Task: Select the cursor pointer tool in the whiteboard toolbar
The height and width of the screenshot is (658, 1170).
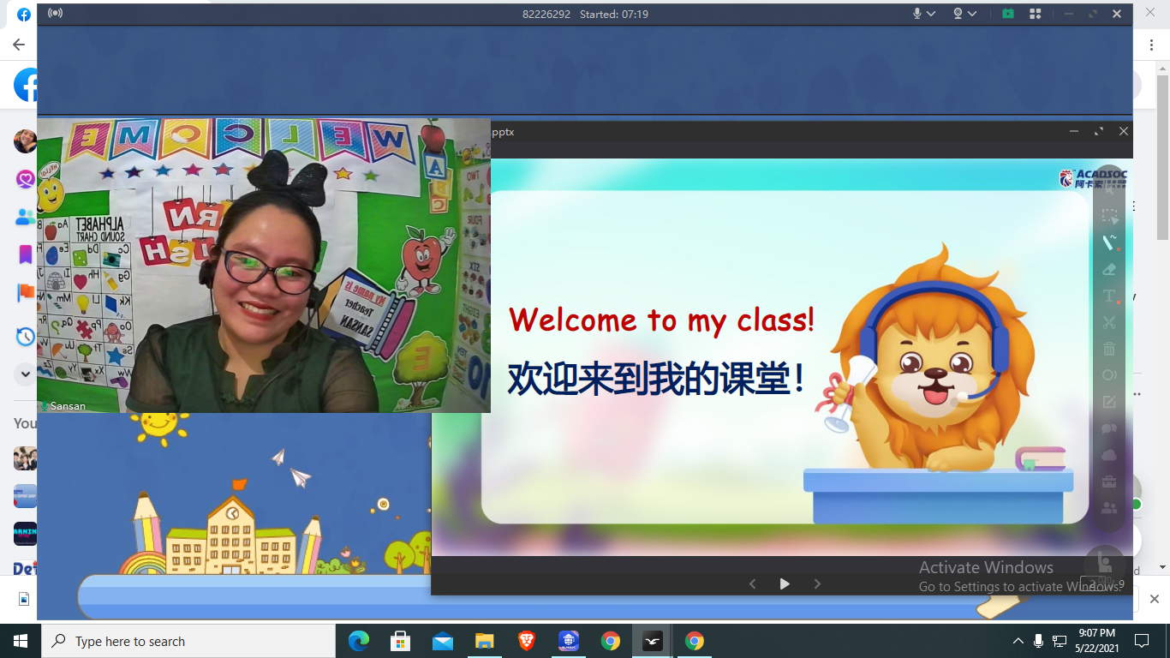Action: coord(1110,187)
